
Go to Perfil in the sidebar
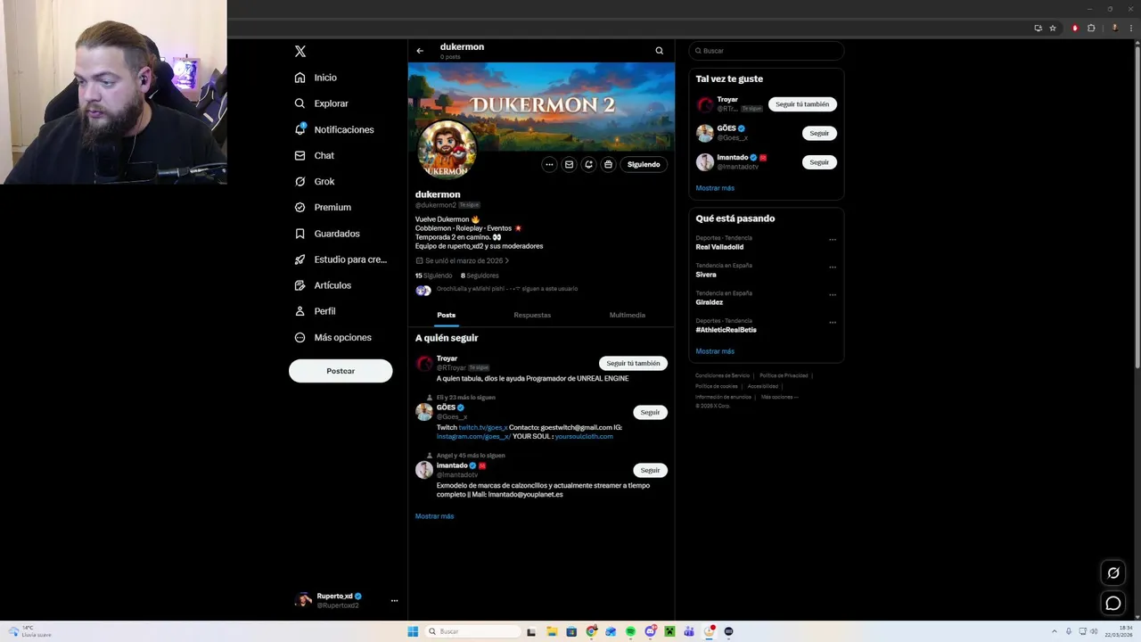[x=315, y=311]
